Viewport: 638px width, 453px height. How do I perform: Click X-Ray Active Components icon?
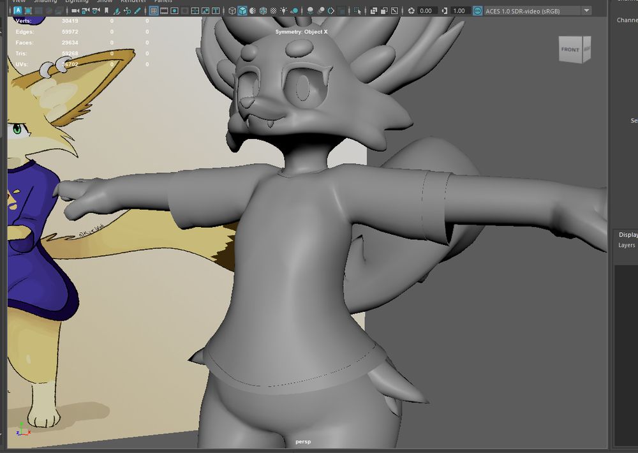(x=384, y=11)
